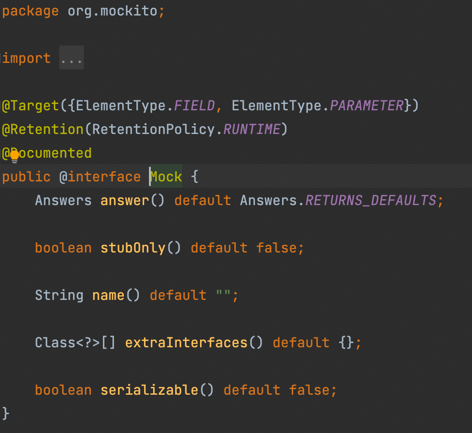Click the empty string literal default
472x433 pixels.
(x=223, y=293)
